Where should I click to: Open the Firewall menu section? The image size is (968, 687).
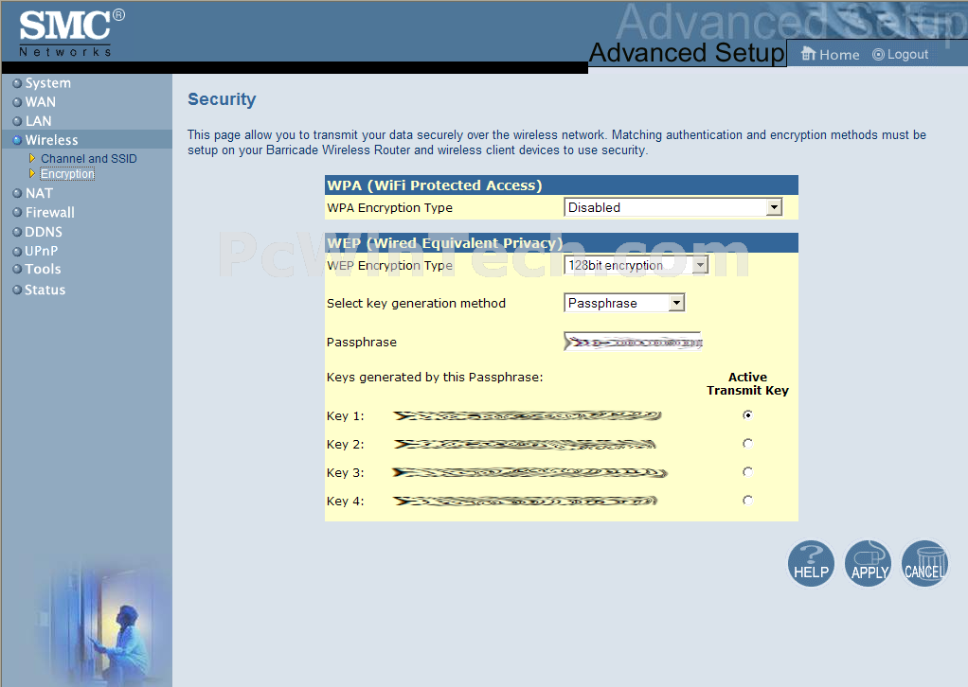[x=50, y=212]
